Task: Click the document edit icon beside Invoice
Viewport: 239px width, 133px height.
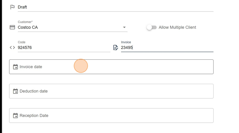Action: pos(116,48)
